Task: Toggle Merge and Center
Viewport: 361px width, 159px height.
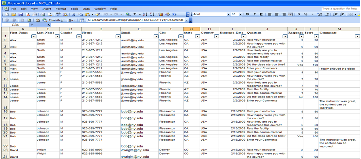Action: click(291, 14)
